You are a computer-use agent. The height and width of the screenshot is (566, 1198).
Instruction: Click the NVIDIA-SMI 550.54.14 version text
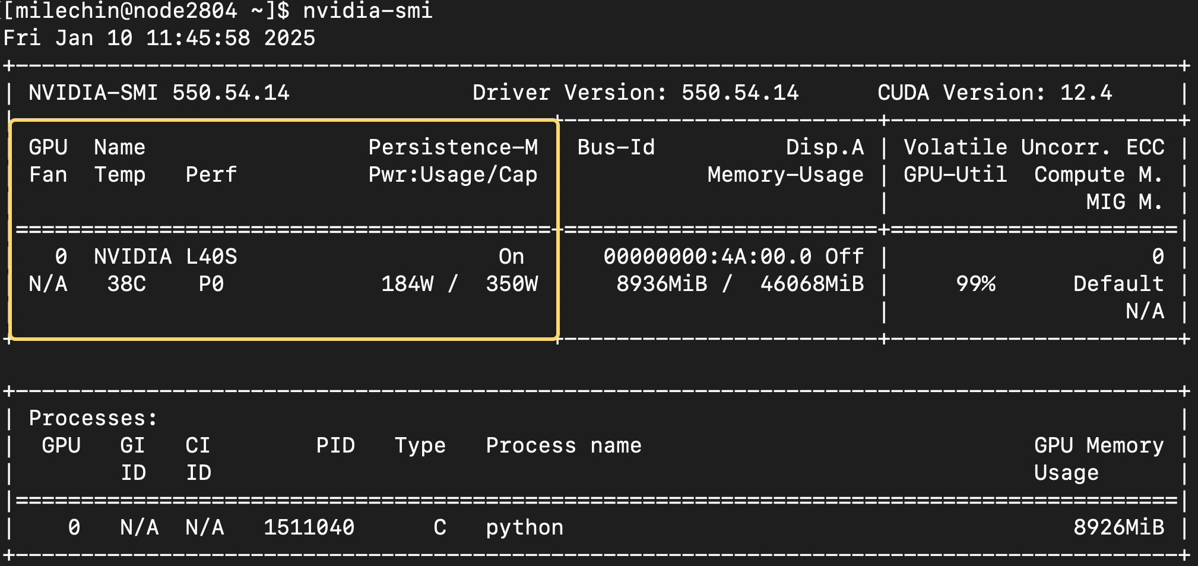[x=159, y=93]
